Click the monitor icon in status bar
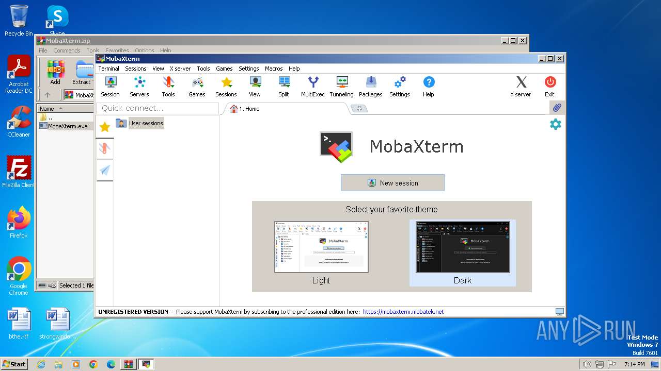The image size is (661, 371). click(560, 312)
